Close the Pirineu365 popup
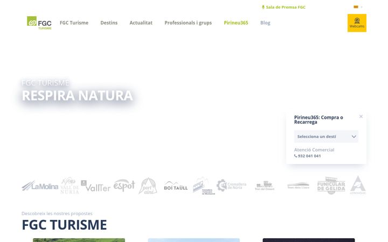The width and height of the screenshot is (388, 242). pos(361,116)
